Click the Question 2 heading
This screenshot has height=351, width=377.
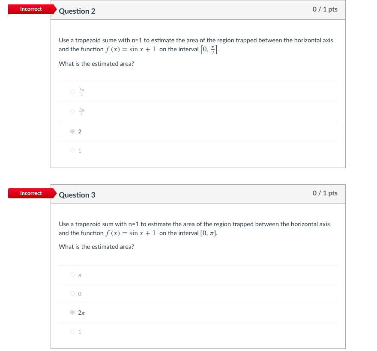click(77, 11)
